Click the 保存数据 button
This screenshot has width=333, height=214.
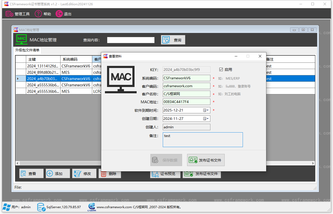166,160
